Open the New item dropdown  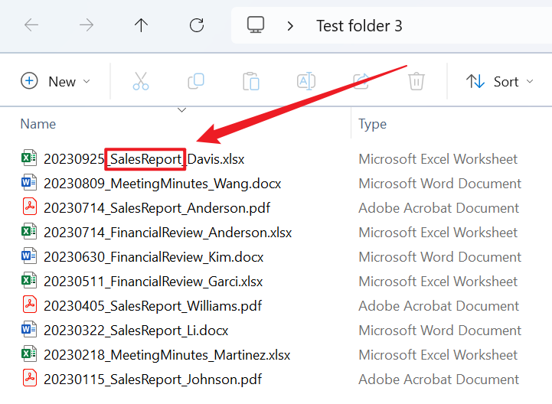[x=56, y=81]
